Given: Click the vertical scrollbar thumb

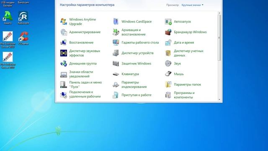Looking at the screenshot, I should click(219, 38).
